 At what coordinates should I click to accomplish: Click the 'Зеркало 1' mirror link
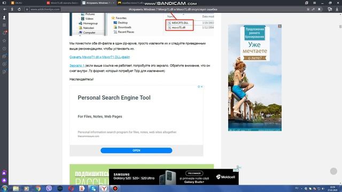pos(77,66)
